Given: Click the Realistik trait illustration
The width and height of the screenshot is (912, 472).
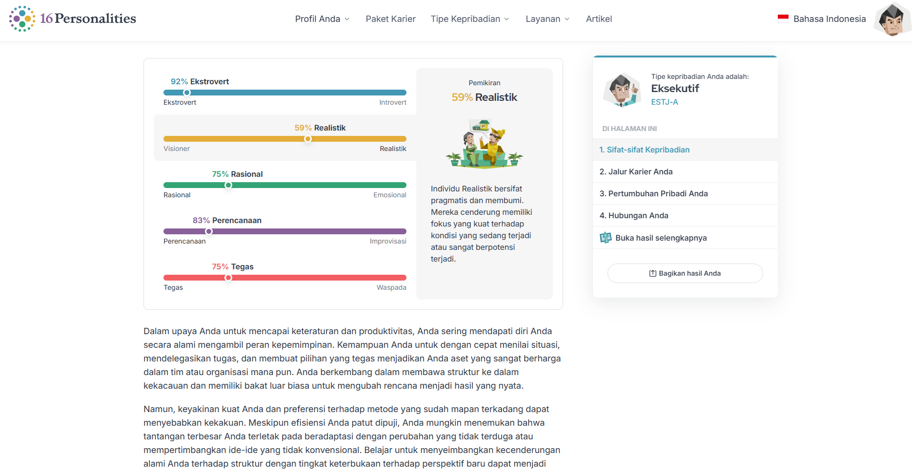Looking at the screenshot, I should [x=484, y=144].
